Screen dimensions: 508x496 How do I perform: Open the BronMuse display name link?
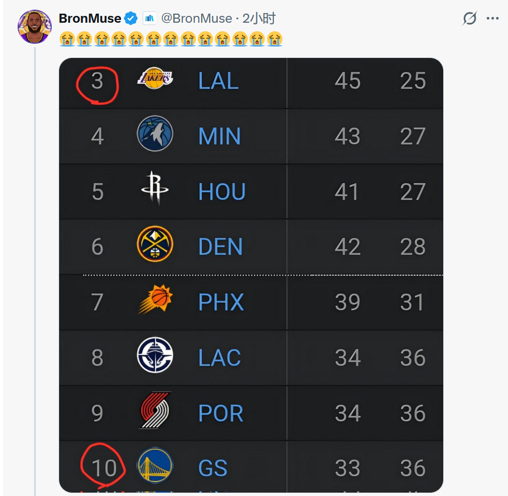90,19
